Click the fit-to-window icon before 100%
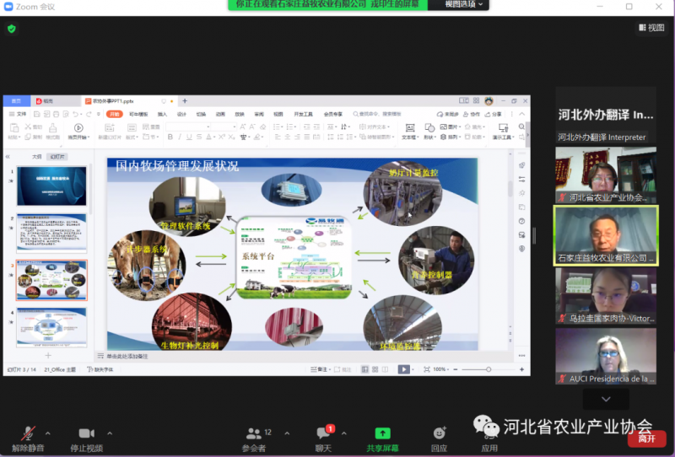The image size is (675, 457). point(427,369)
